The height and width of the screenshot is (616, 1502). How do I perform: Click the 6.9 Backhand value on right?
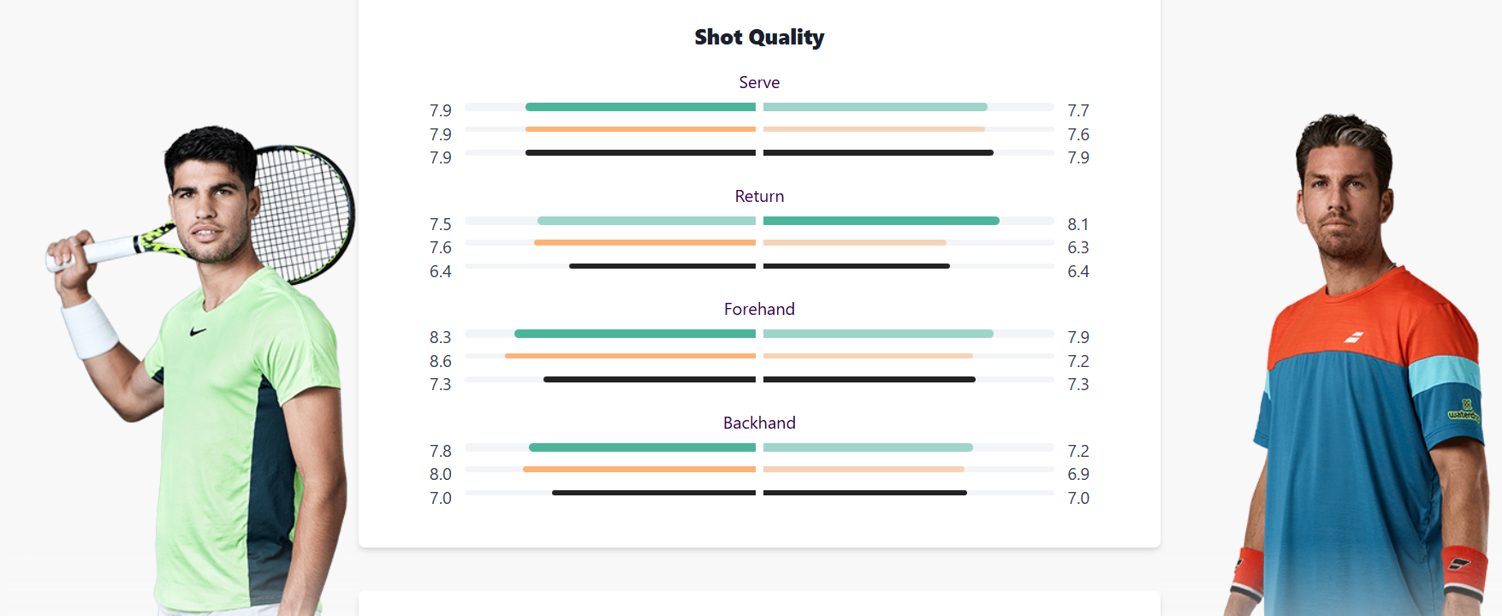[1078, 474]
